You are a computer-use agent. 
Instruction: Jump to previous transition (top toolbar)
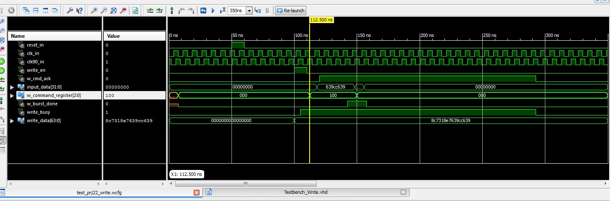pyautogui.click(x=150, y=10)
